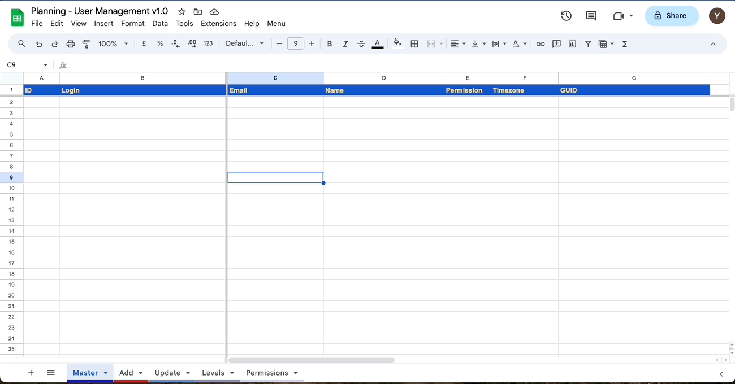Click the add new sheet plus button
This screenshot has width=735, height=384.
pos(31,373)
